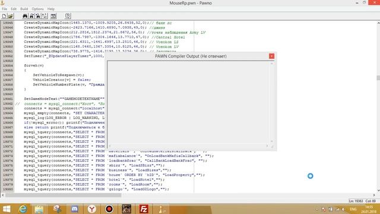Click the third taskbar icon after File Explorer
The width and height of the screenshot is (380, 214).
(x=92, y=209)
